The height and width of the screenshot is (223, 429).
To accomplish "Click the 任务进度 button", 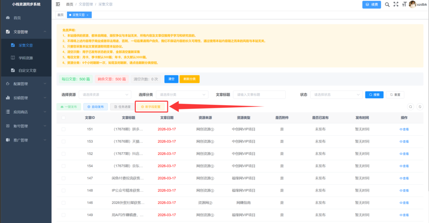I will (x=122, y=107).
